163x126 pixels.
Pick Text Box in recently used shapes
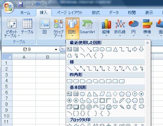69,49
